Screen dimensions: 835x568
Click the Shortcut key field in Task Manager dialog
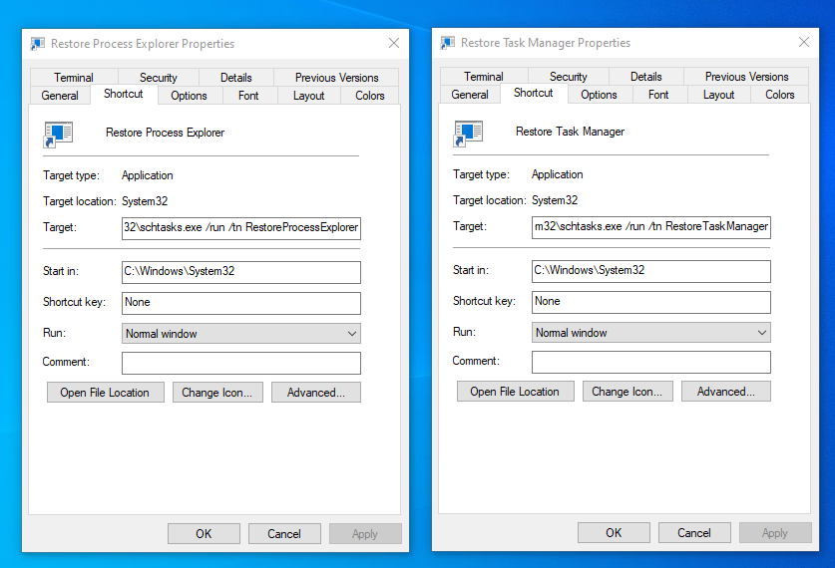point(651,302)
